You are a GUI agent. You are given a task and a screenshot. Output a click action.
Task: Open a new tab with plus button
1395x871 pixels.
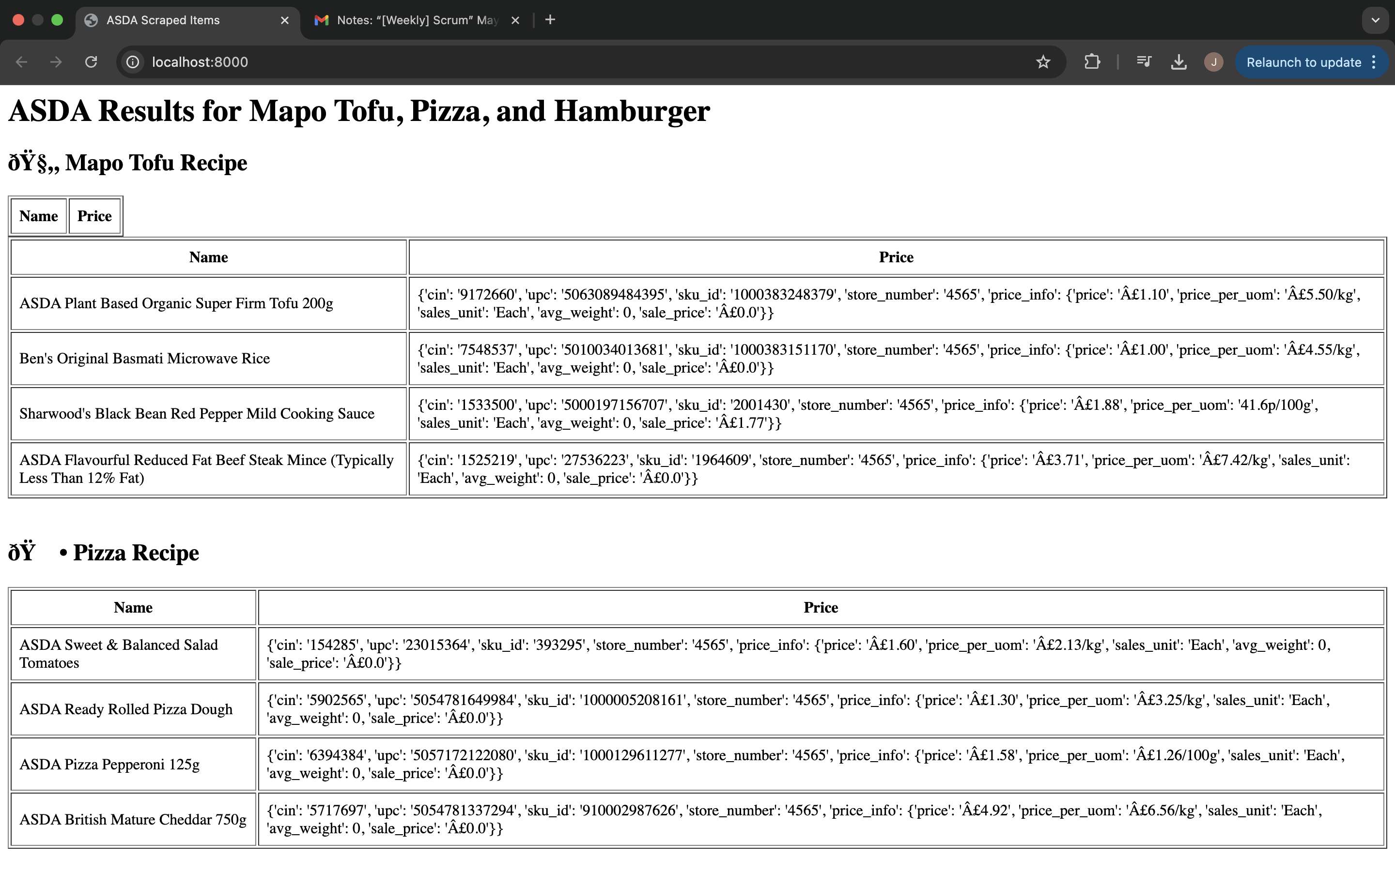click(x=550, y=20)
